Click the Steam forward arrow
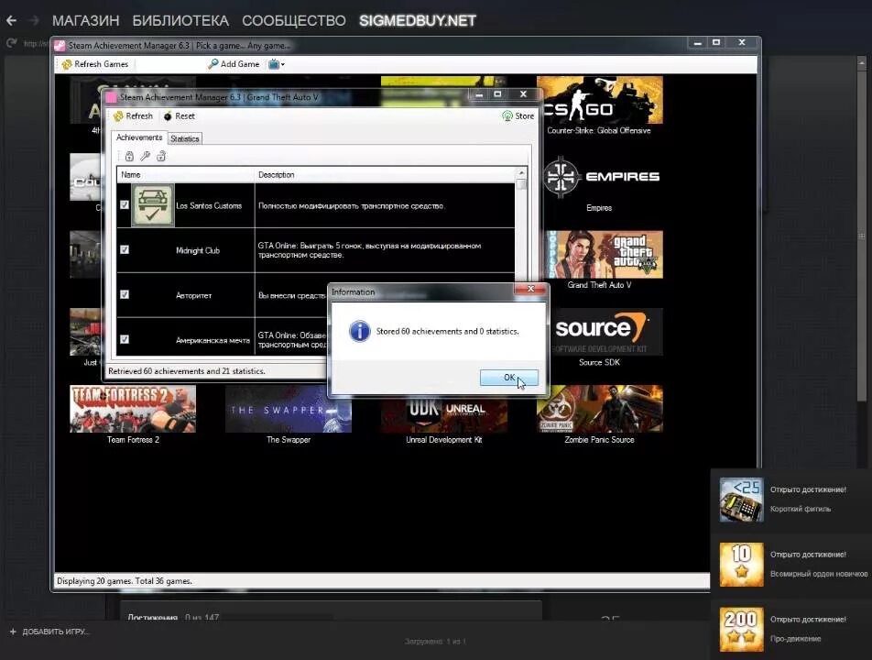Image resolution: width=872 pixels, height=660 pixels. [35, 20]
